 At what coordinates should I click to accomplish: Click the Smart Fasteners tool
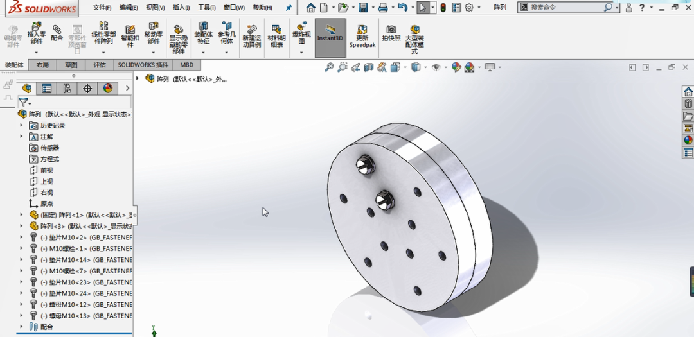pyautogui.click(x=130, y=36)
